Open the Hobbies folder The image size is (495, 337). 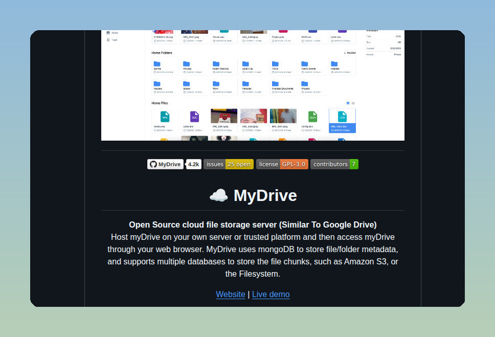tap(334, 64)
